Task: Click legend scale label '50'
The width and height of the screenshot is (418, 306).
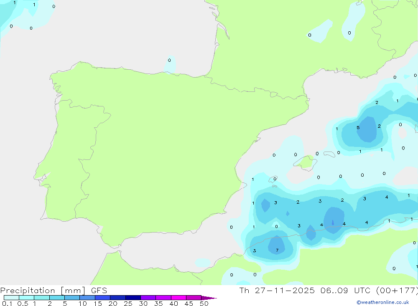Action: point(204,303)
